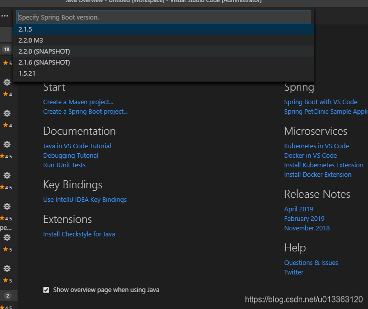Open the Twitter help link
Screen dimensions: 368x309
click(294, 272)
